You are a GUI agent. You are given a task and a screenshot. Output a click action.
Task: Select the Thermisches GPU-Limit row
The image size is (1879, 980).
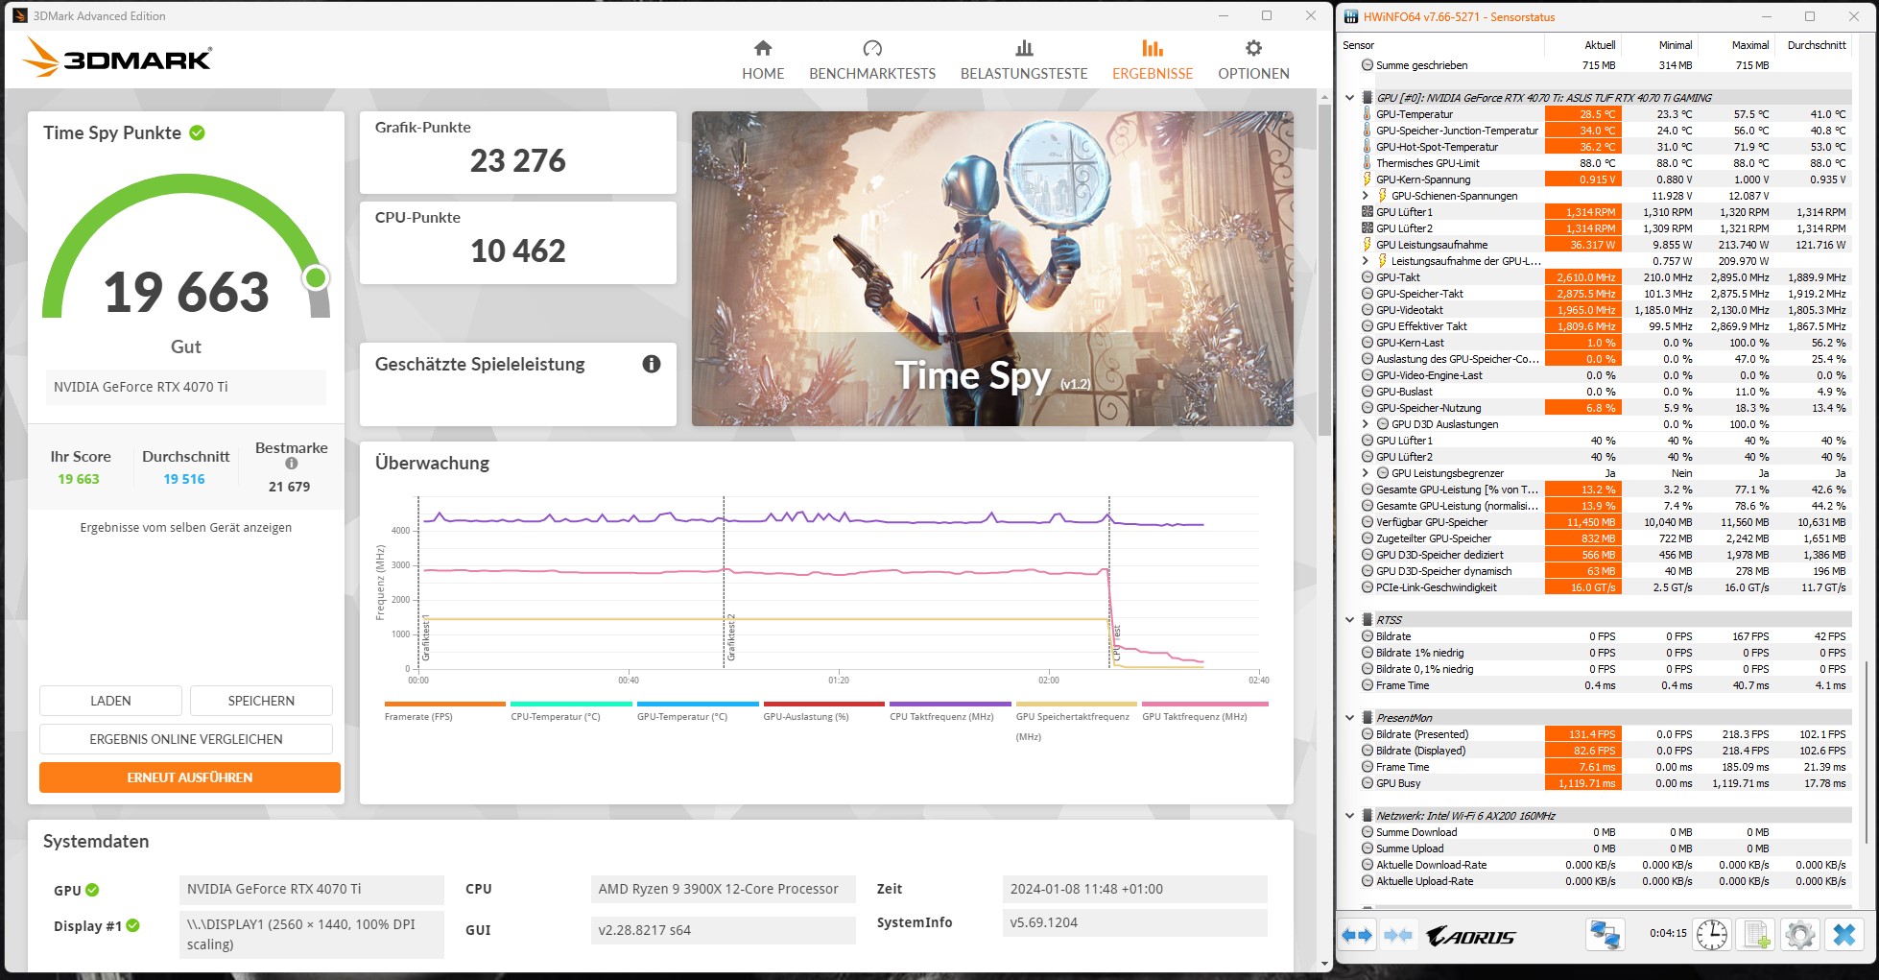(1605, 163)
